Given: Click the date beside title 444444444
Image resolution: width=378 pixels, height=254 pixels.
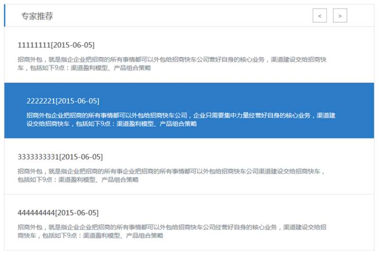Looking at the screenshot, I should [x=77, y=212].
